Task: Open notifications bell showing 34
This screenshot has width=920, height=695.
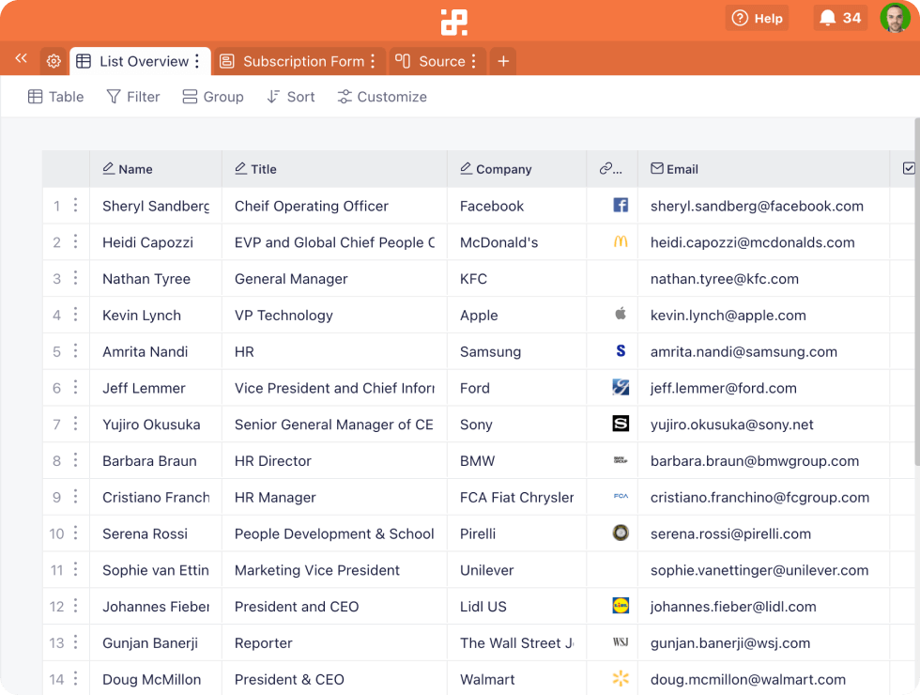Action: click(840, 18)
